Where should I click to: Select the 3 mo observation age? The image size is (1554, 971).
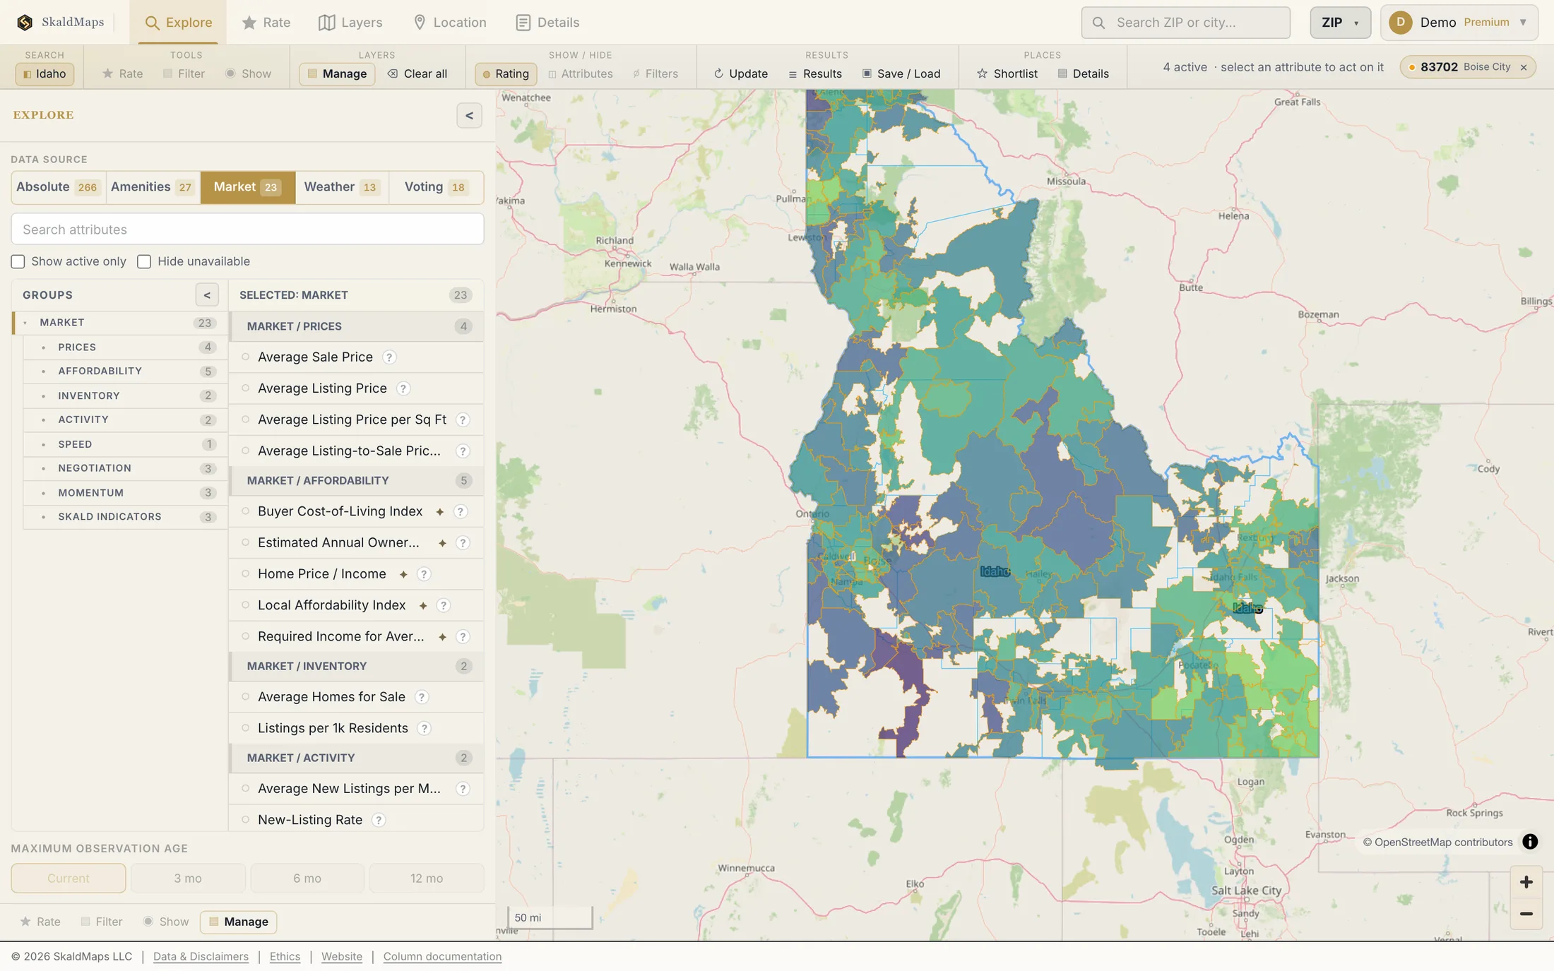click(x=188, y=878)
